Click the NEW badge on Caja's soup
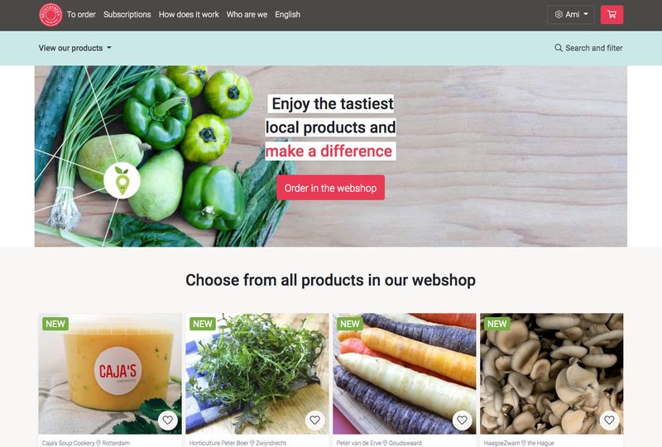 coord(55,324)
